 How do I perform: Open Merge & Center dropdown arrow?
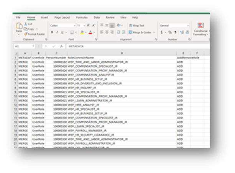click(x=154, y=32)
